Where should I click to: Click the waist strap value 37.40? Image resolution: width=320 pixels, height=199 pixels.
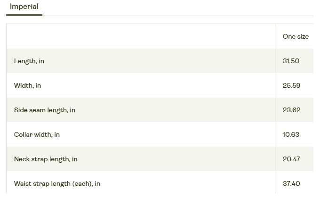pos(291,183)
